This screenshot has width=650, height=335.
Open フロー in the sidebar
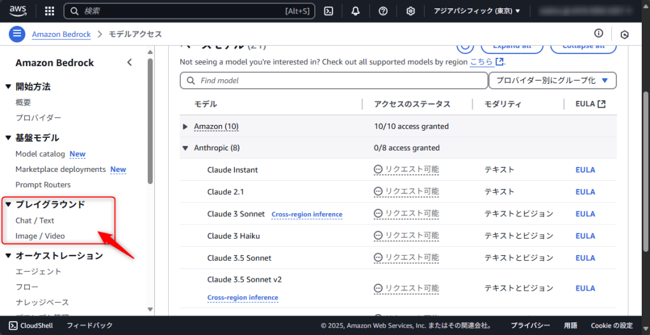27,287
